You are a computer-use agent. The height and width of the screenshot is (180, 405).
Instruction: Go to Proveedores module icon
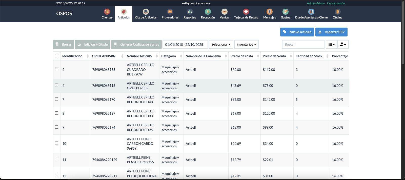pos(170,12)
